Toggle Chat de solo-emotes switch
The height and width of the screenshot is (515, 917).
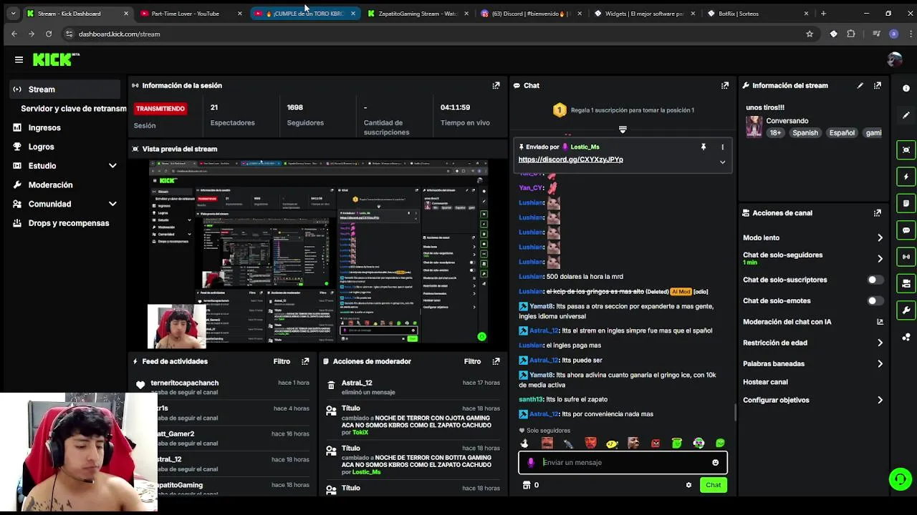click(x=875, y=301)
